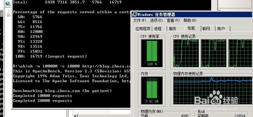
Task: Click the first CPU usage history graph
Action: tap(186, 53)
